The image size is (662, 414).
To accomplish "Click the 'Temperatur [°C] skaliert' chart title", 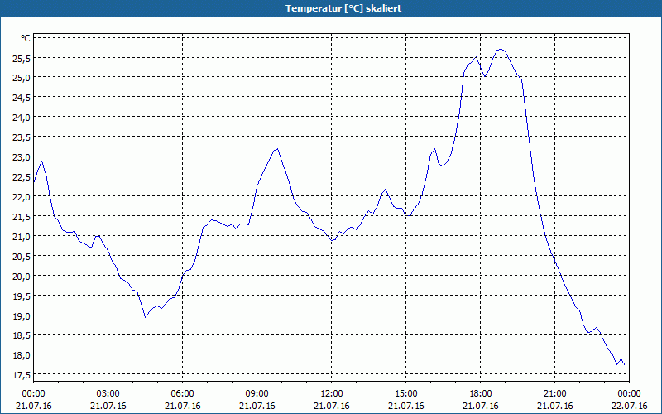I will click(x=343, y=8).
